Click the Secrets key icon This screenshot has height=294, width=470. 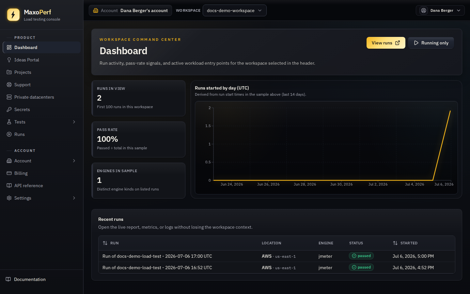[9, 109]
